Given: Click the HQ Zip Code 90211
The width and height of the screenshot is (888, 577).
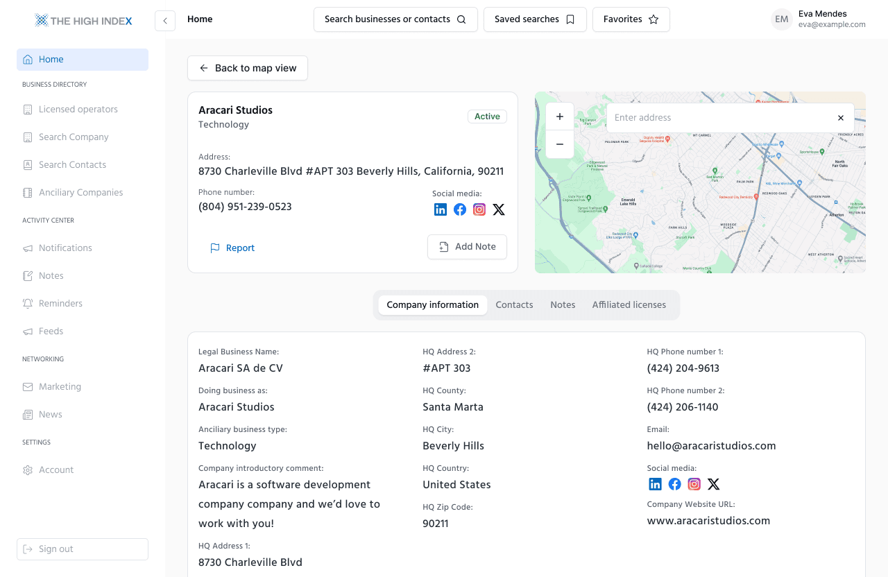Looking at the screenshot, I should 436,524.
